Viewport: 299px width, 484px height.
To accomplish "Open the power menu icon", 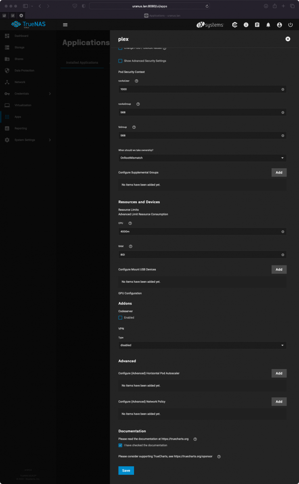I will coord(291,25).
